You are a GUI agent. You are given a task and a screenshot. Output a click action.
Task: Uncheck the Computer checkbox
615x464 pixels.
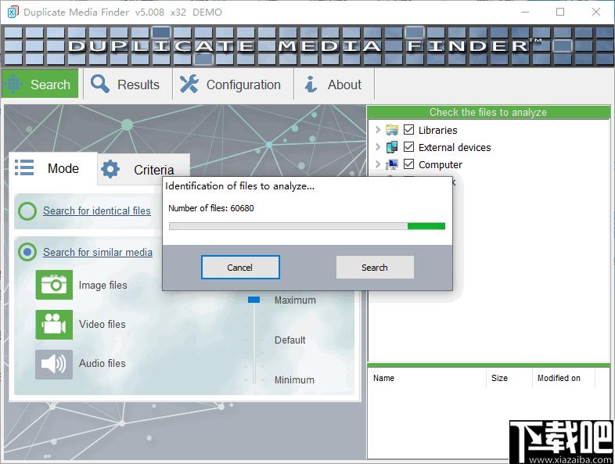point(408,164)
